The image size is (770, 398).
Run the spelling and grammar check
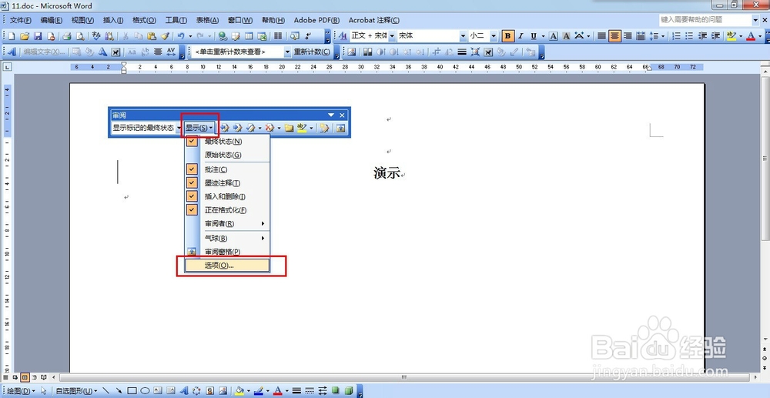point(96,36)
